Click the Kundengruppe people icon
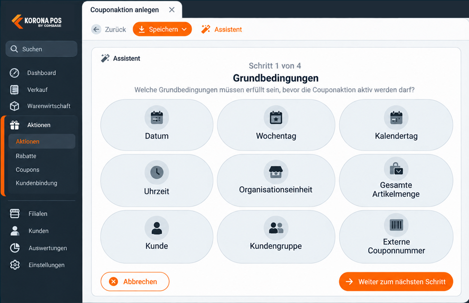Screen dimensions: 469x303 point(276,228)
